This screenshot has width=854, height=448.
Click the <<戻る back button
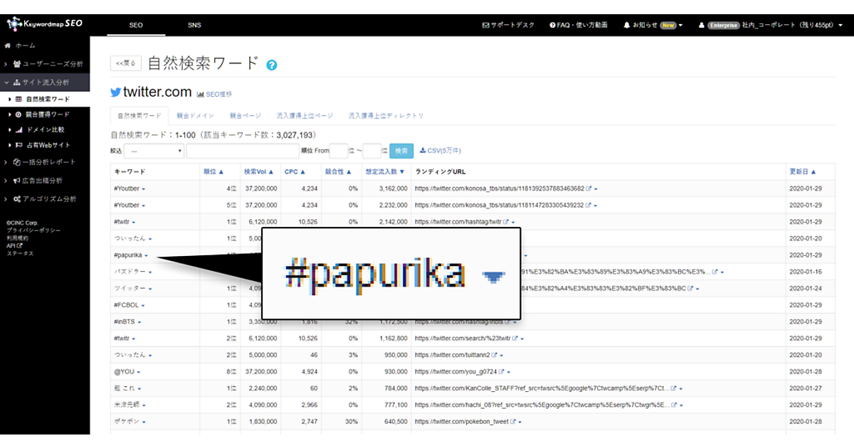(x=126, y=63)
